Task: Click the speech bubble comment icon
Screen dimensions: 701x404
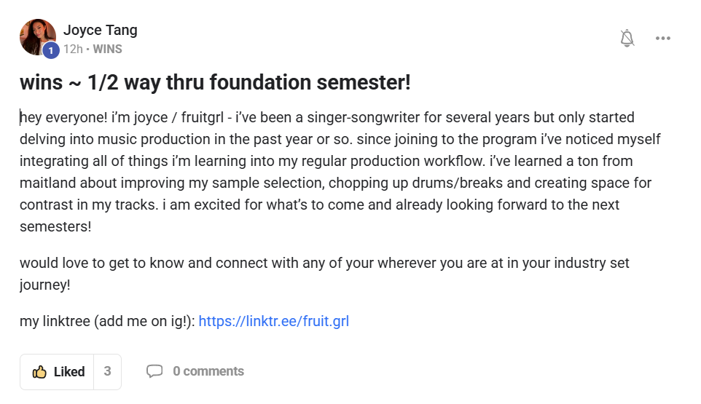Action: tap(154, 371)
